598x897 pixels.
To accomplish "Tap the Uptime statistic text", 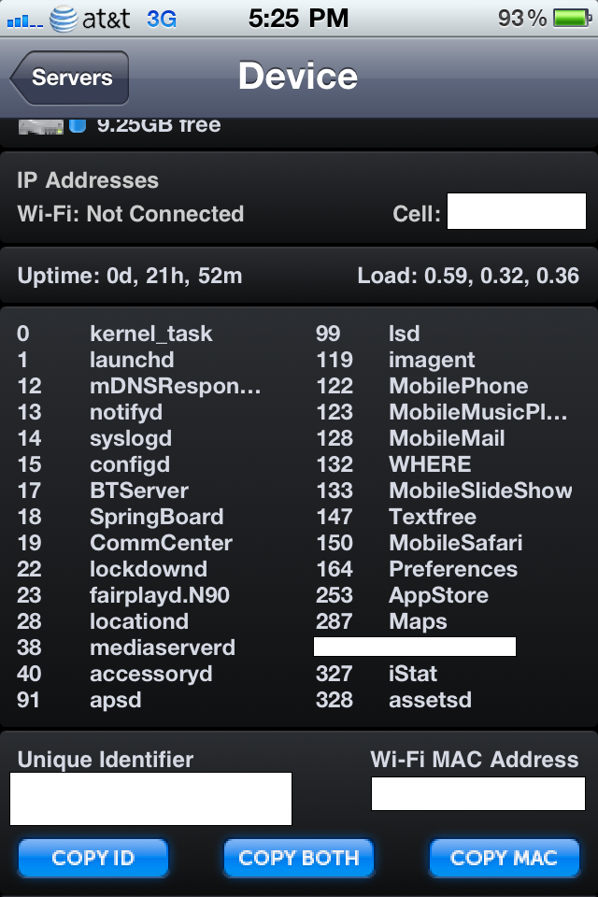I will 130,276.
